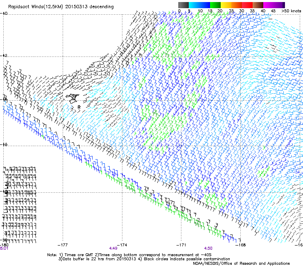The width and height of the screenshot is (303, 266).
Task: Click the small island below the large island
Action: tap(79, 106)
